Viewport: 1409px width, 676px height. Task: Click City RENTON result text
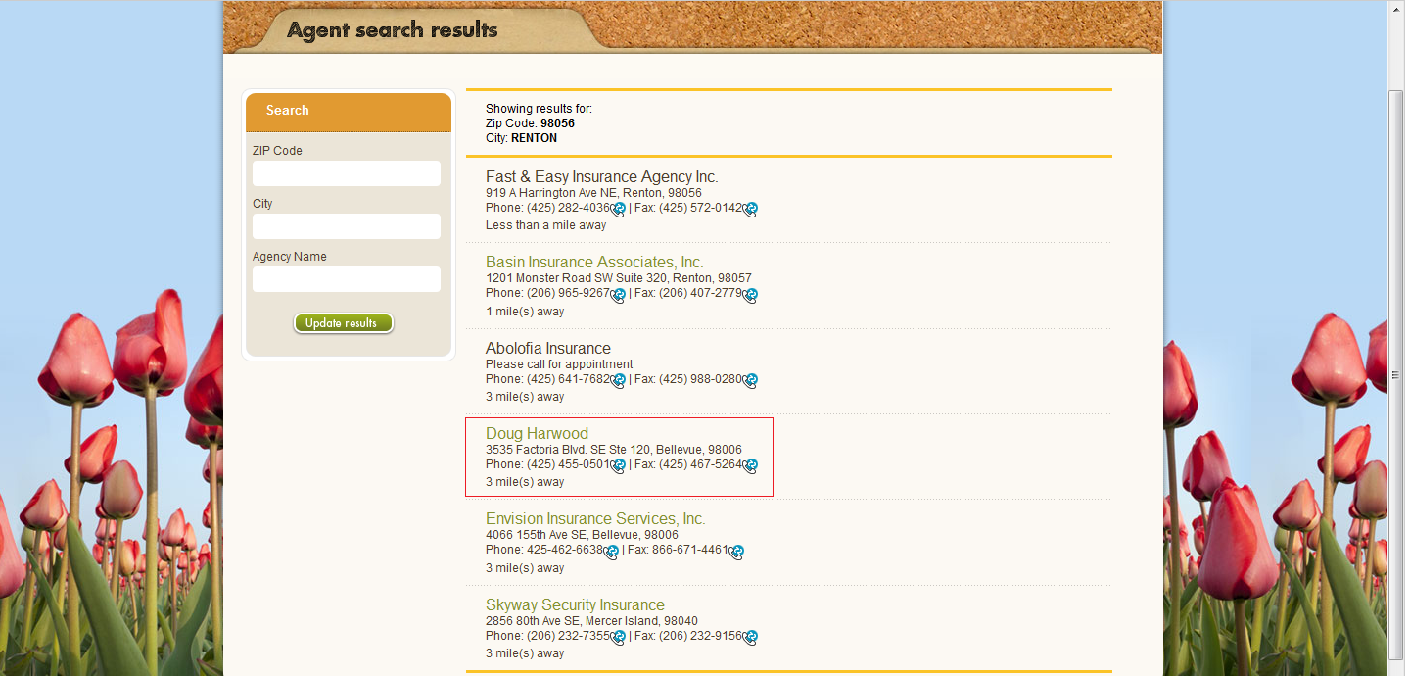tap(521, 138)
